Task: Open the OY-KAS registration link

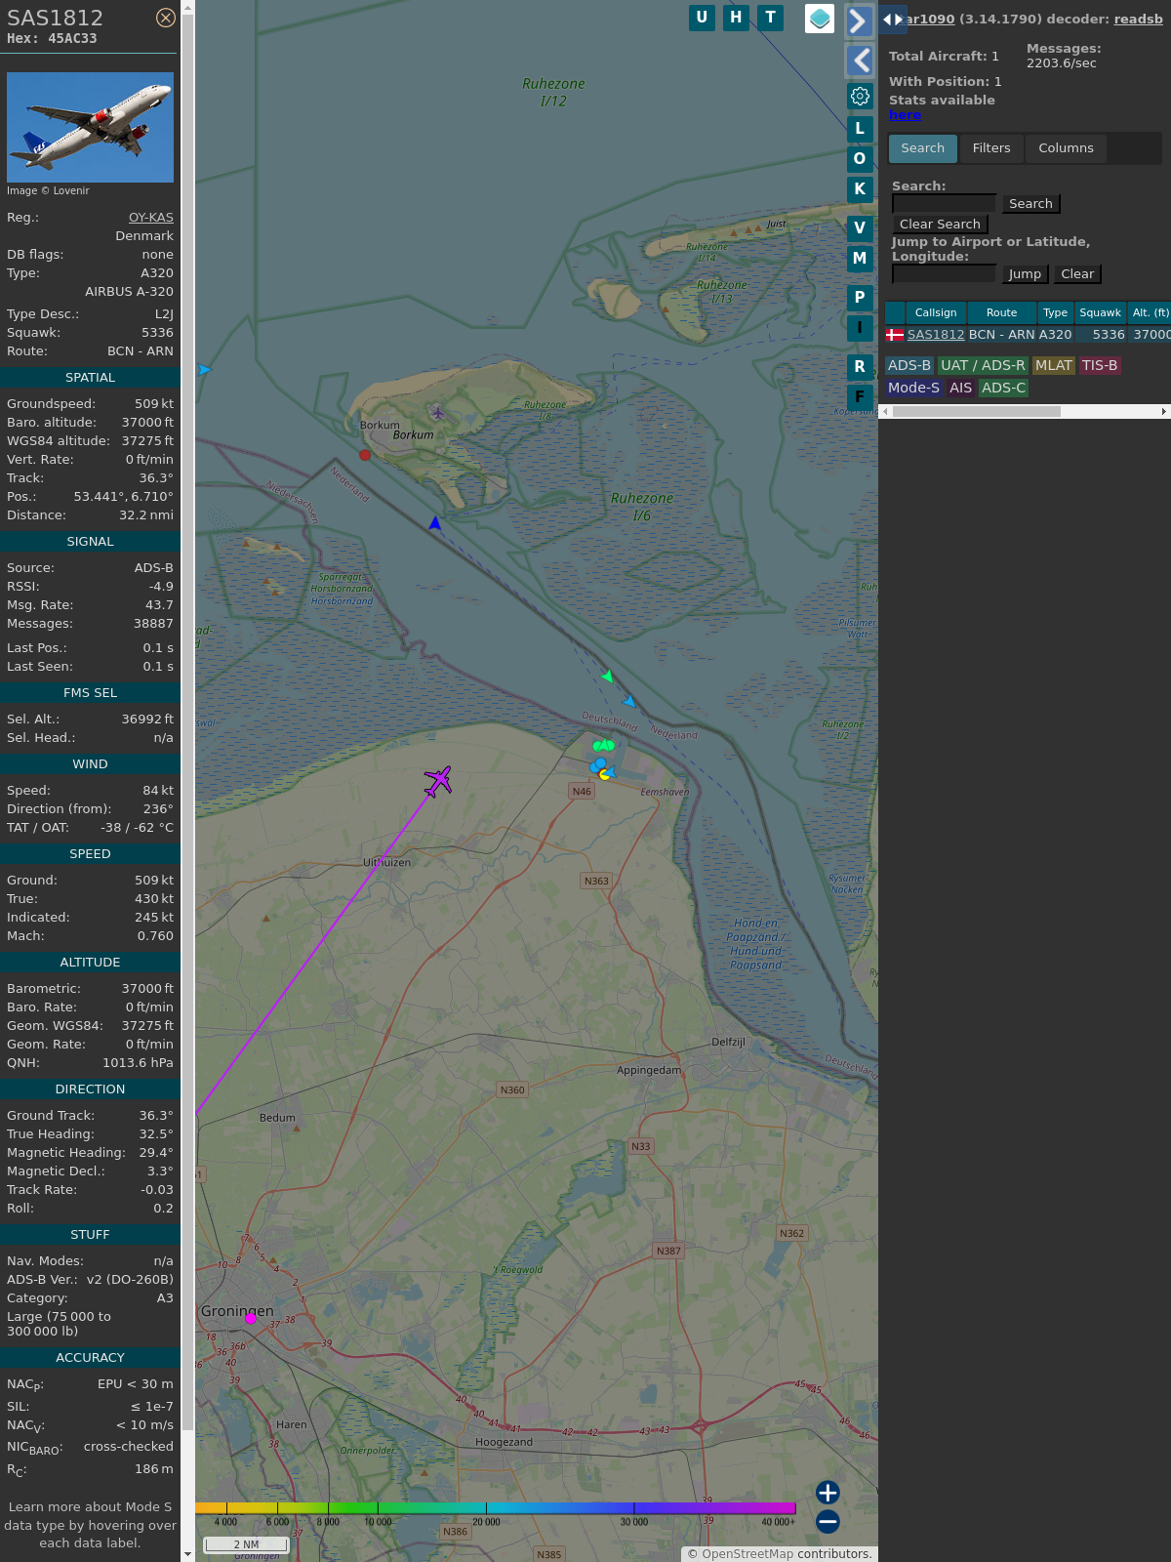Action: click(150, 218)
